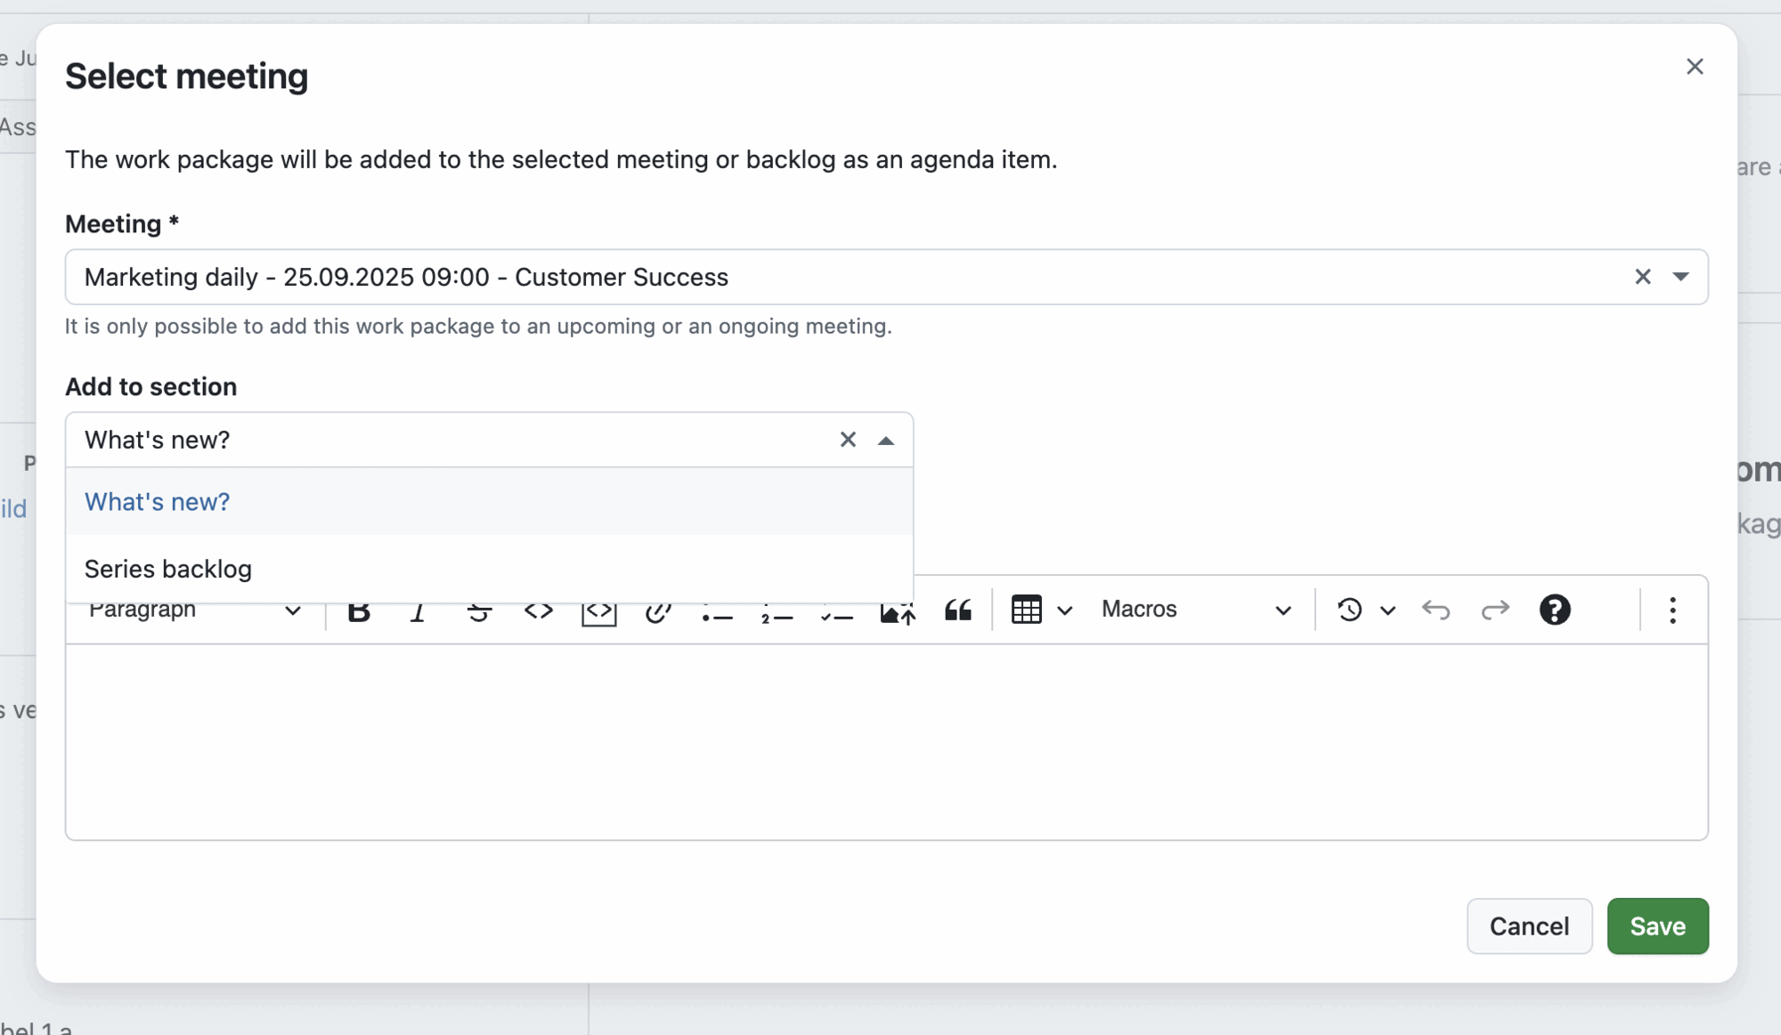
Task: Save the agenda item
Action: pyautogui.click(x=1657, y=926)
